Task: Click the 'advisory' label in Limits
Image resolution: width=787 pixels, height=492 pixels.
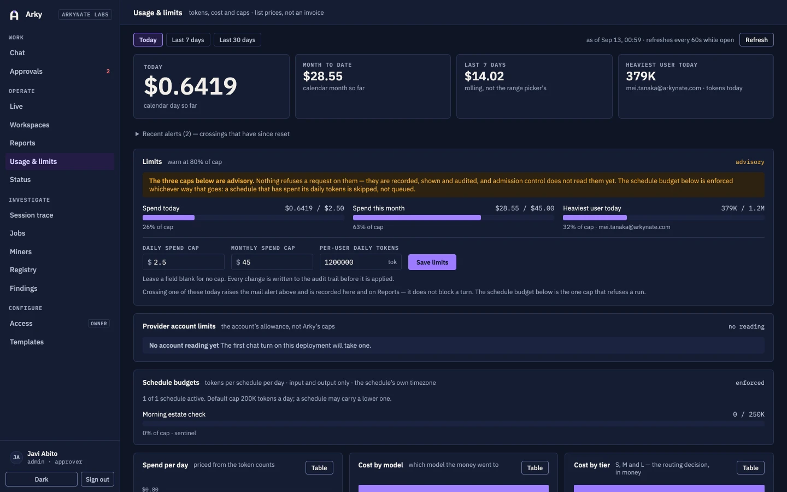Action: point(750,162)
